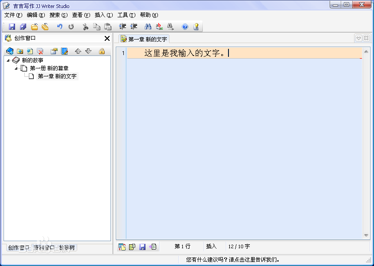Add a new volume folder icon
This screenshot has width=374, height=266.
pyautogui.click(x=20, y=51)
